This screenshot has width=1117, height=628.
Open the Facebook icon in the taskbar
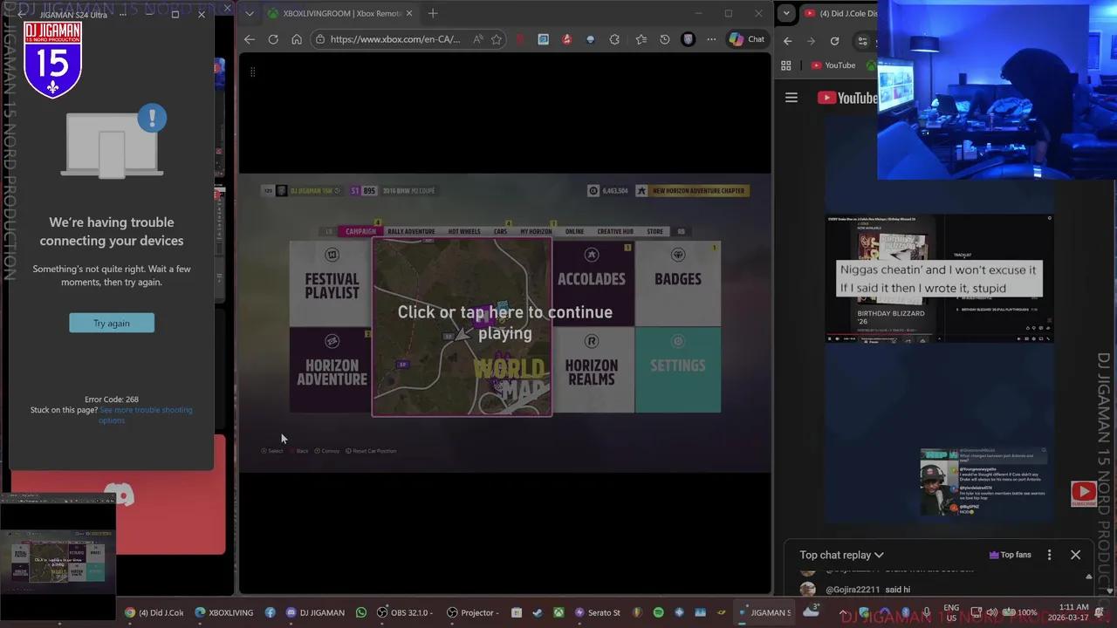271,612
